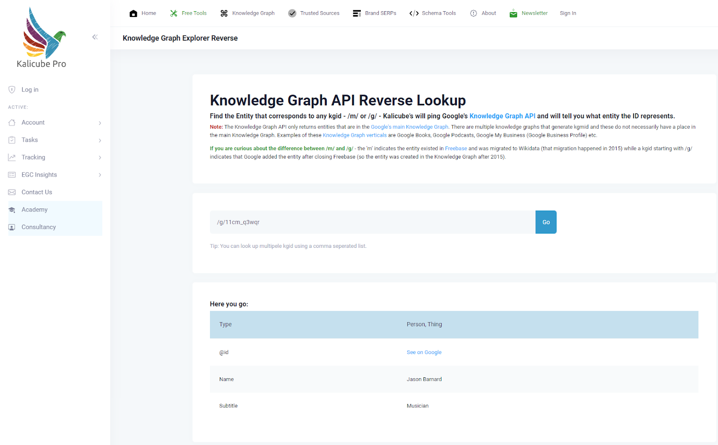Click the Jason Barnard name value
Image resolution: width=718 pixels, height=445 pixels.
[x=424, y=380]
